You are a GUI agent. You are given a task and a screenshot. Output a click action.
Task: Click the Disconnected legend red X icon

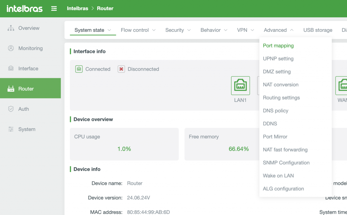click(121, 69)
